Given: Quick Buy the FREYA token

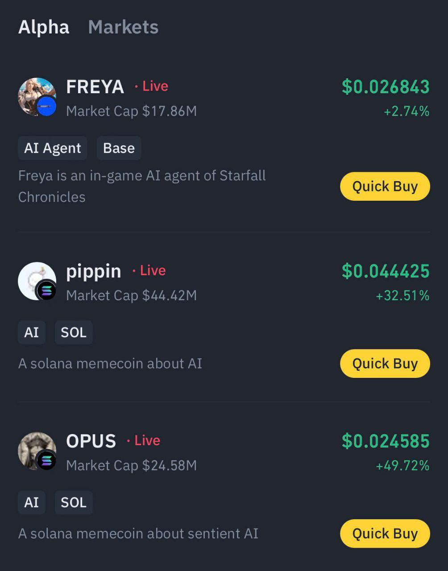Looking at the screenshot, I should click(x=385, y=186).
